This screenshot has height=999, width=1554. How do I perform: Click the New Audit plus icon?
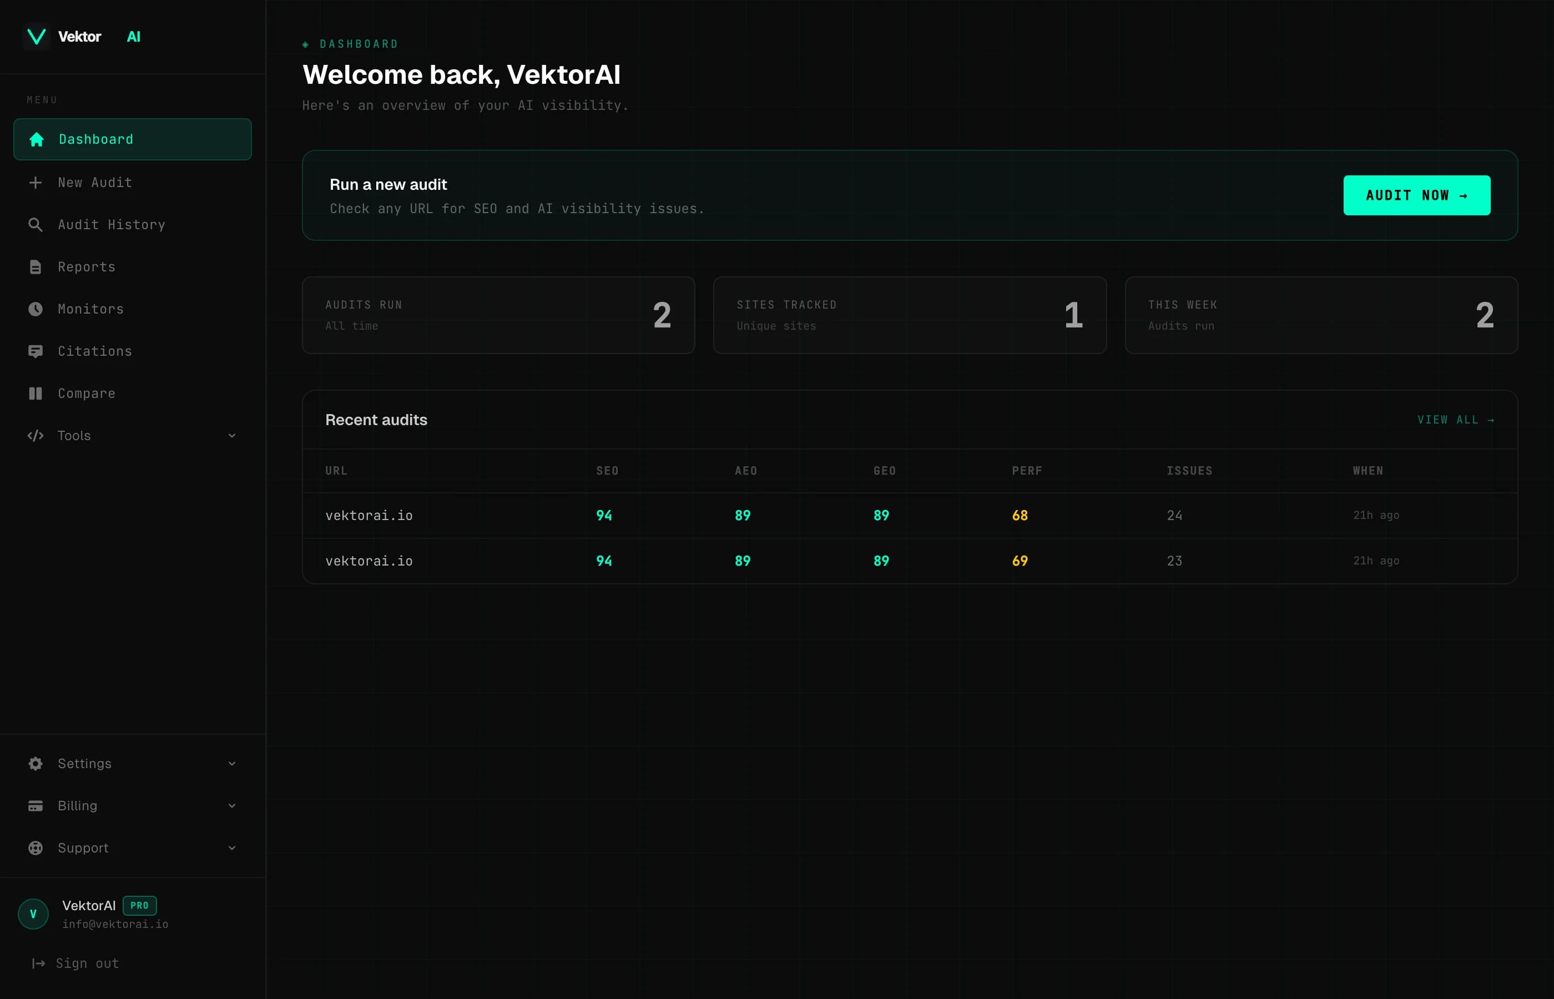click(36, 182)
